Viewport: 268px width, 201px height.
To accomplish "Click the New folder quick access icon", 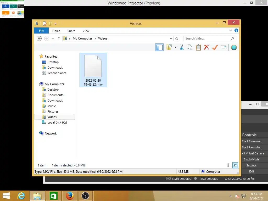I will coord(51,23).
